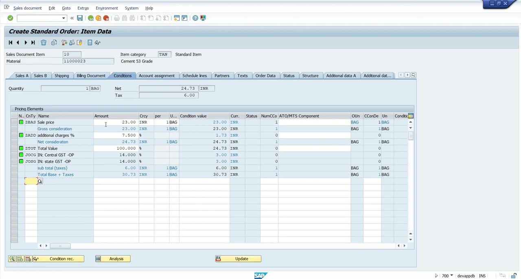Click the Sale price amount field 23.00
521x279 pixels.
tap(116, 122)
